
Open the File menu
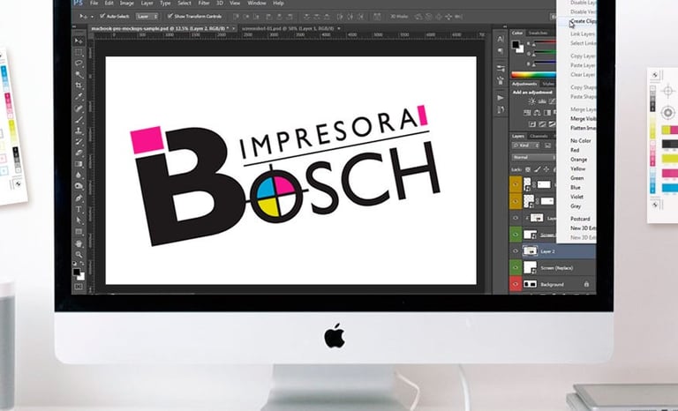94,3
